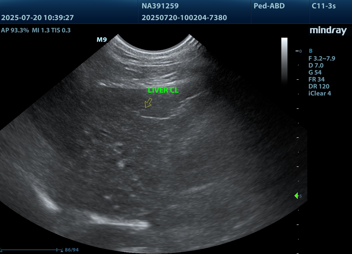Click exam ID 20250720-100204-7380
352x254 pixels.
click(x=184, y=18)
